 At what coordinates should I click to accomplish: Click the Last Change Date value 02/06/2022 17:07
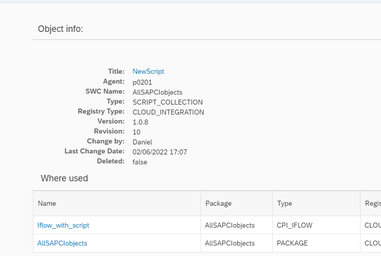pos(160,152)
